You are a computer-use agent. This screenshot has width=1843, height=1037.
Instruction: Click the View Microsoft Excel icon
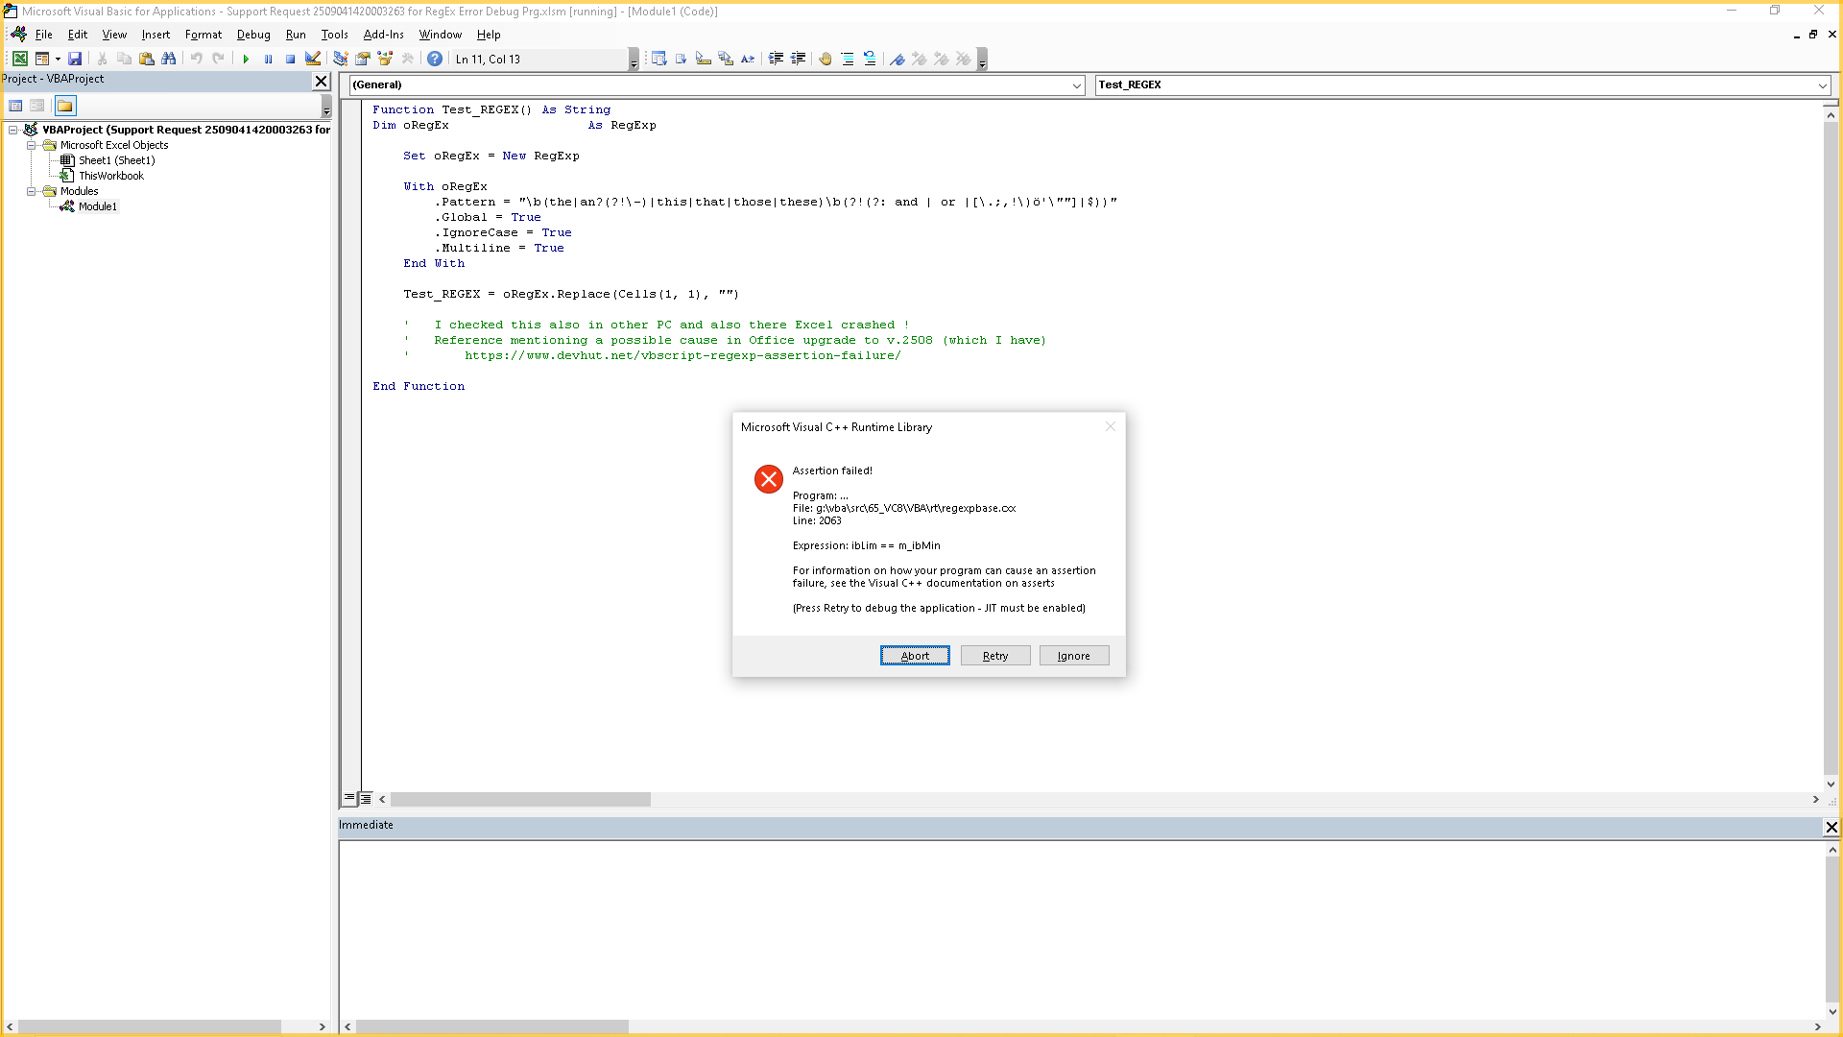tap(19, 59)
